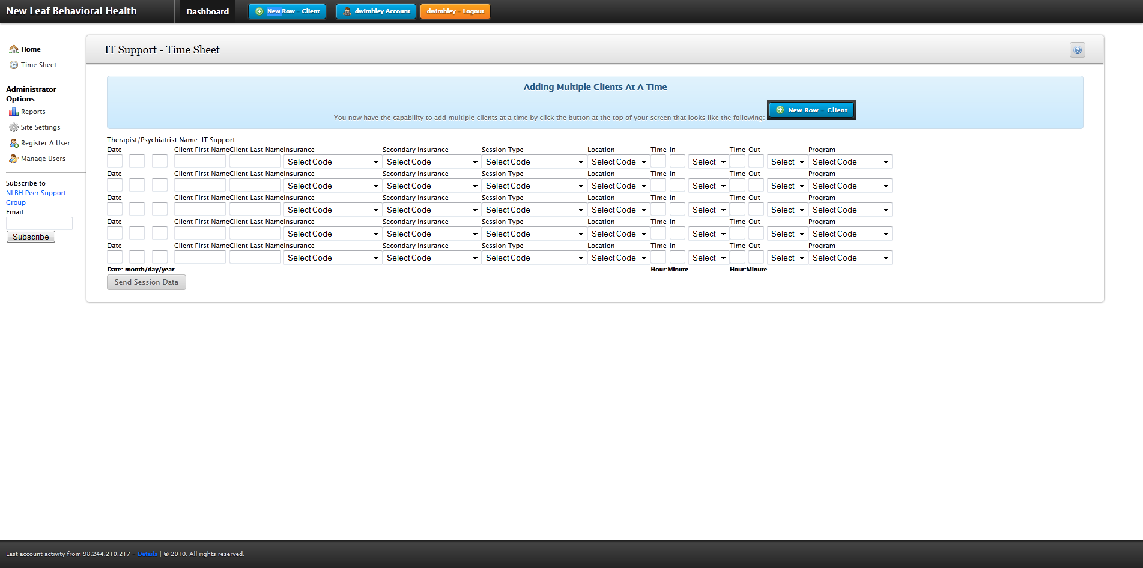Switch to the Dashboard tab

[207, 11]
